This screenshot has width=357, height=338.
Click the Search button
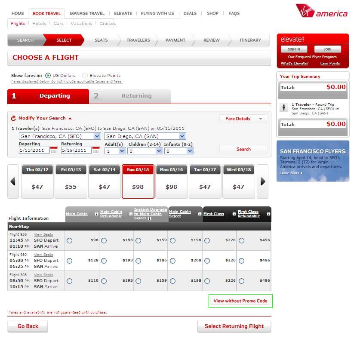pos(243,149)
